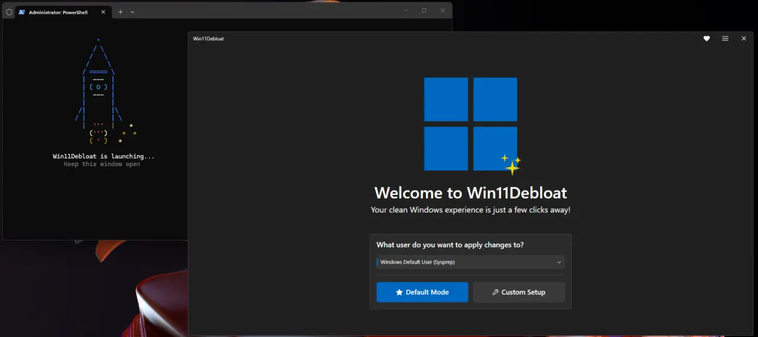This screenshot has width=758, height=337.
Task: Minimize the PowerShell terminal window
Action: pyautogui.click(x=406, y=10)
